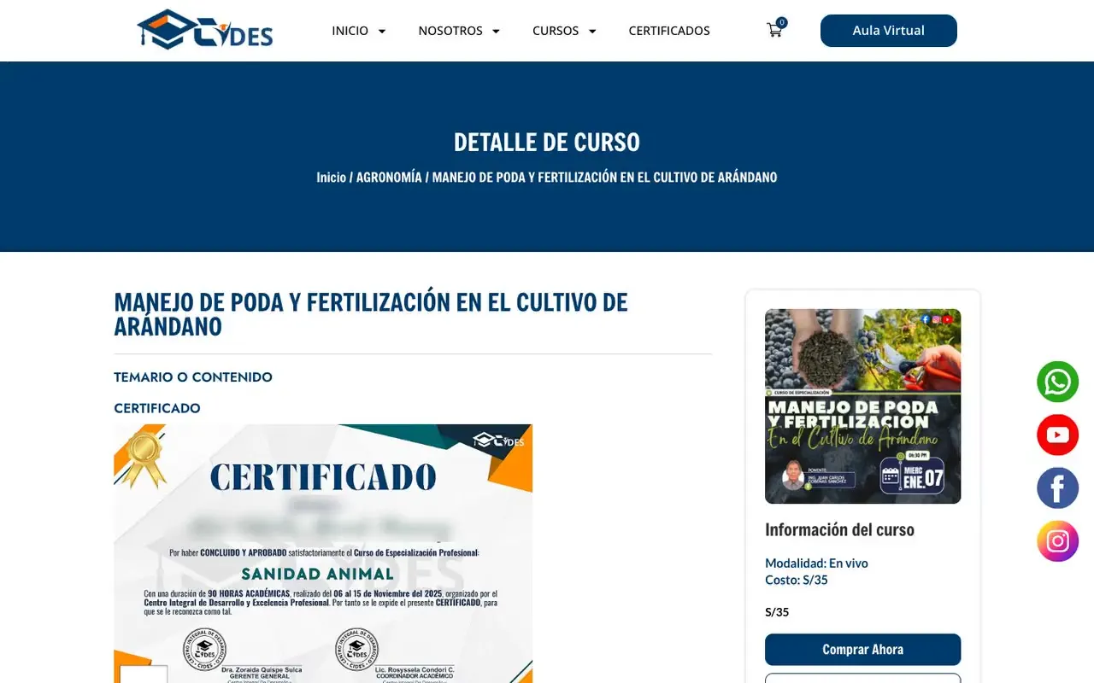
Task: Click the DETALLE DE CURSO banner title
Action: (x=547, y=142)
